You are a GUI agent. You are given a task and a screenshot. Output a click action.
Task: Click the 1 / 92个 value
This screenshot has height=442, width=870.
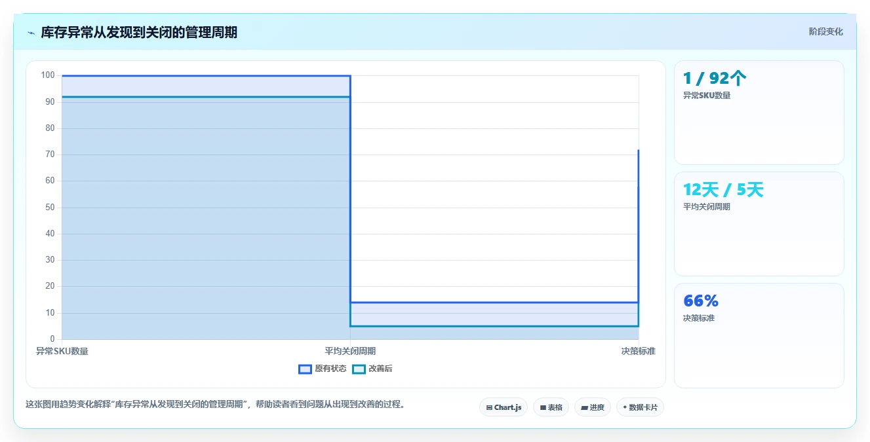715,79
